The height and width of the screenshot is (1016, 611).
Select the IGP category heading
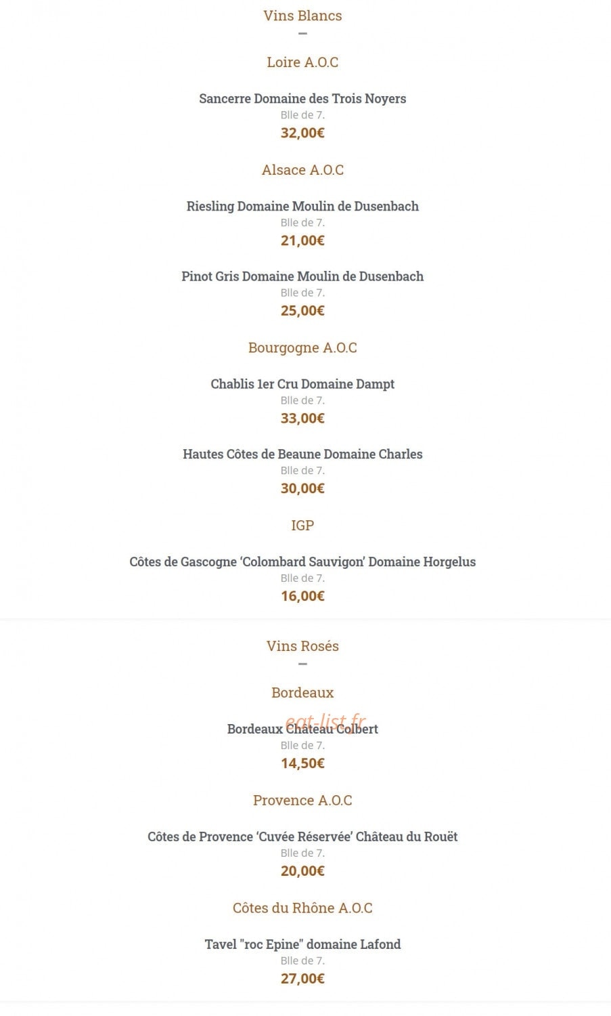pos(302,526)
